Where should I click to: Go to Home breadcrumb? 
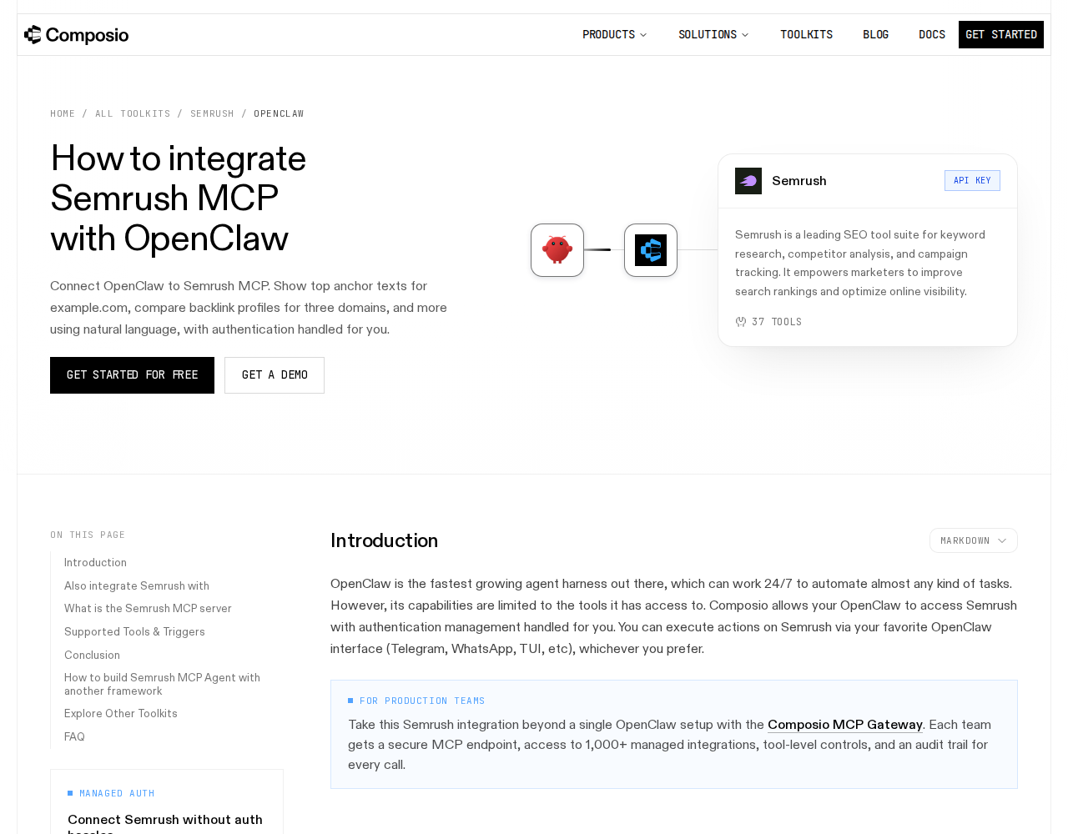click(x=63, y=113)
